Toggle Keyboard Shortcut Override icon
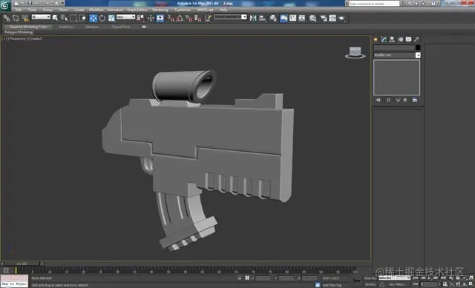This screenshot has width=475, height=288. pos(160,18)
